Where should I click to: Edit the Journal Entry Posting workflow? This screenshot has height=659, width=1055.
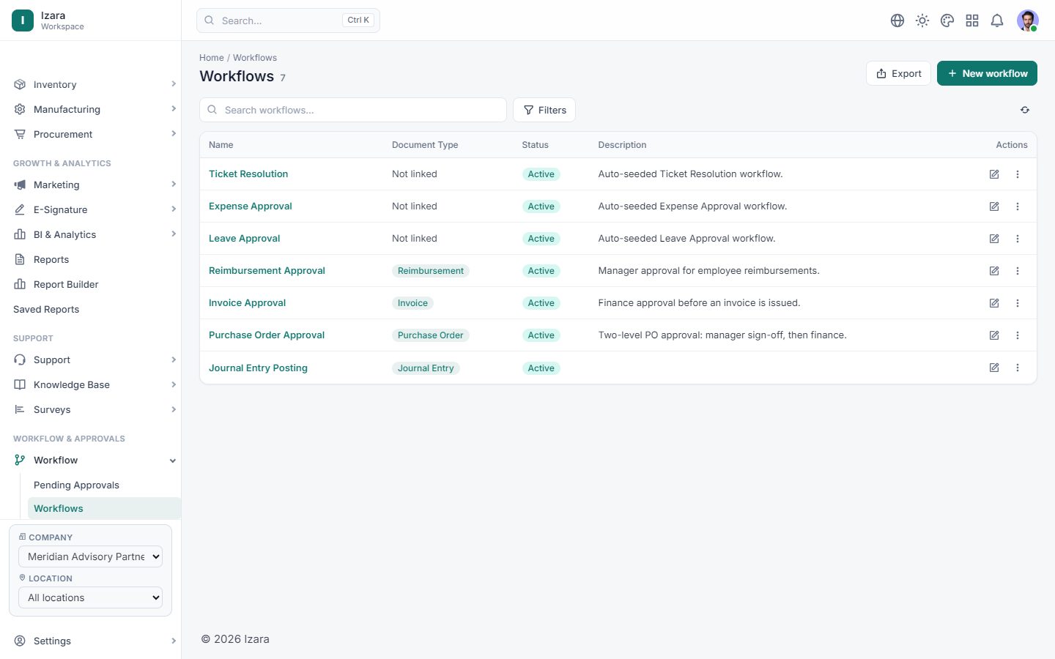(994, 368)
